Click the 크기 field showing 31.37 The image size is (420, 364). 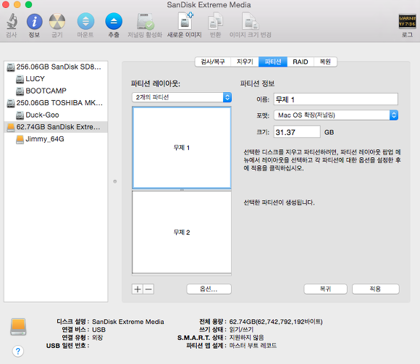click(x=297, y=132)
